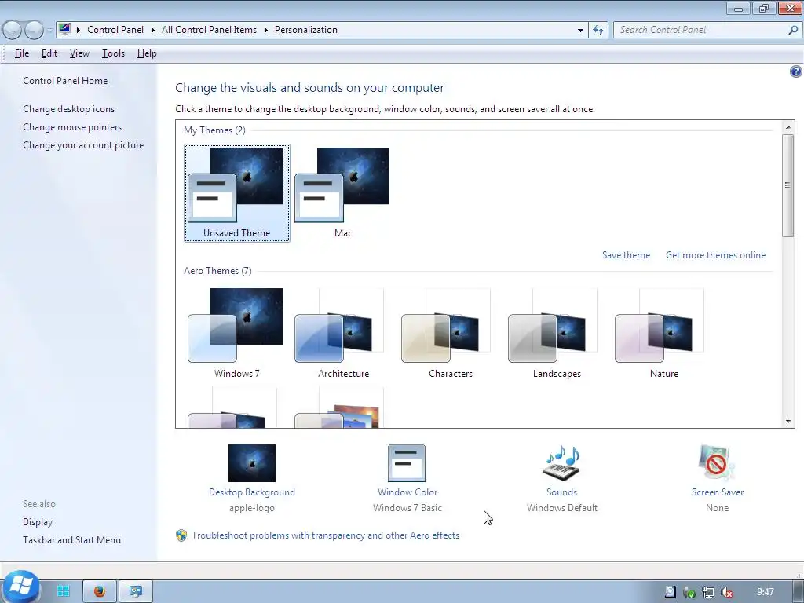Click All Control Panel Items breadcrumb
This screenshot has width=804, height=603.
209,30
